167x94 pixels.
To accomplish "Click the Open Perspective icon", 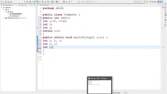I will 147,2.
